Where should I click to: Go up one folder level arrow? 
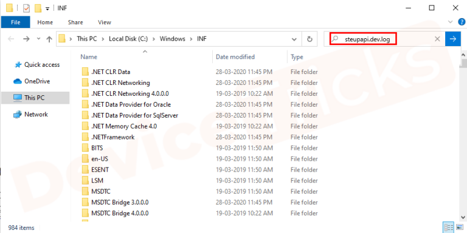(x=49, y=39)
